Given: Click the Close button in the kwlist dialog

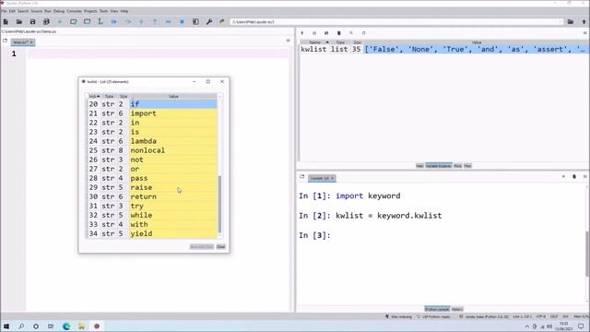Looking at the screenshot, I should (221, 246).
